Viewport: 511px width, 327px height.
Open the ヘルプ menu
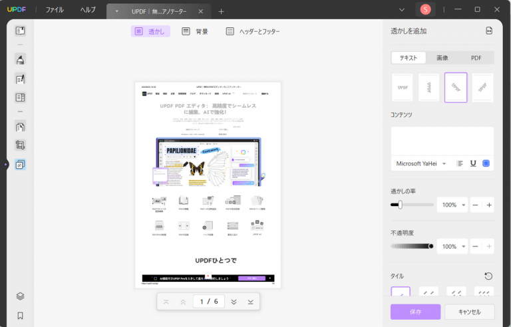point(88,10)
